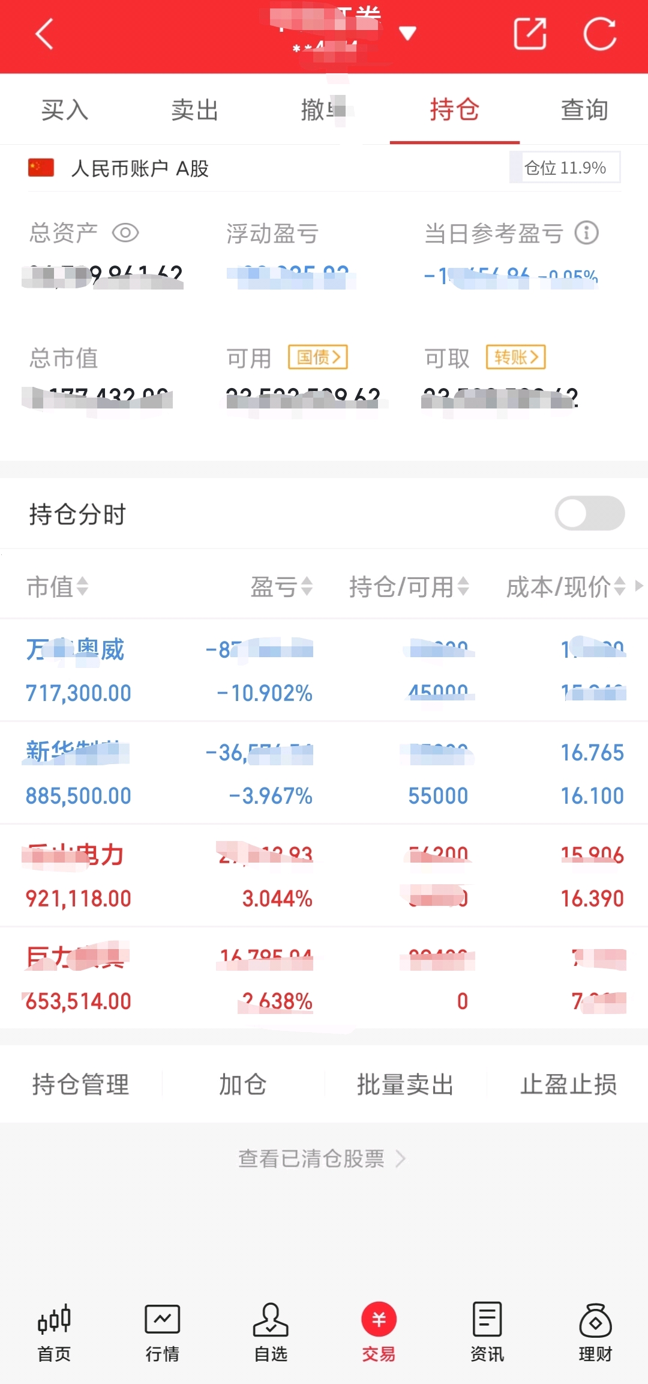Tap the back arrow icon

point(44,34)
